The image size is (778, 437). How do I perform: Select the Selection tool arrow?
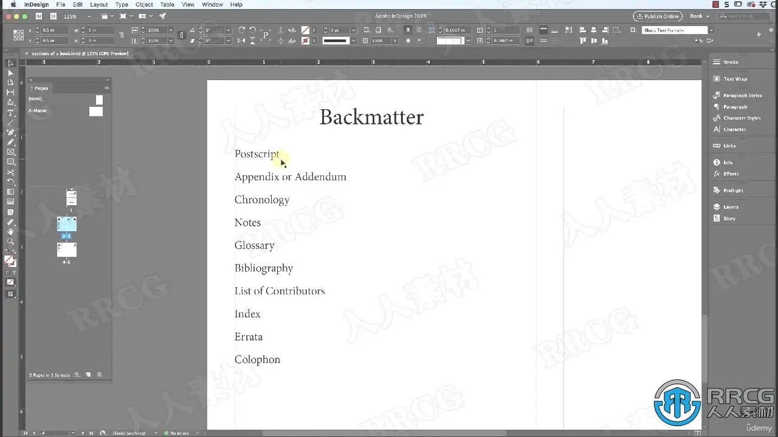tap(10, 63)
